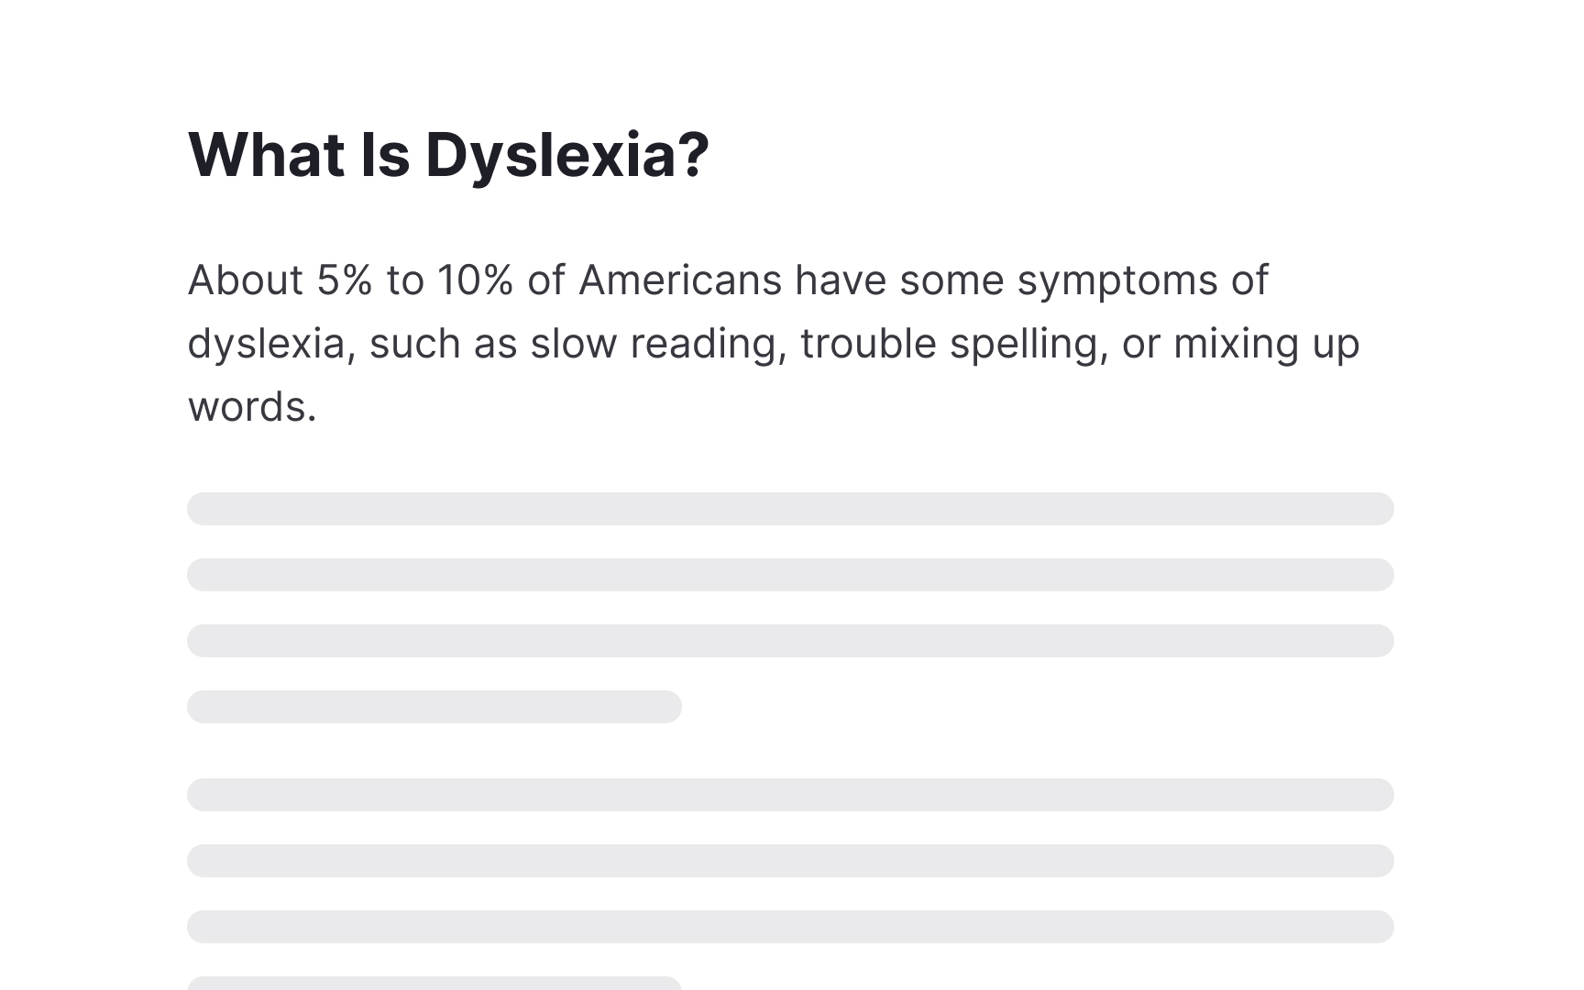Image resolution: width=1584 pixels, height=990 pixels.
Task: Click the first bar of second placeholder group
Action: (x=790, y=795)
